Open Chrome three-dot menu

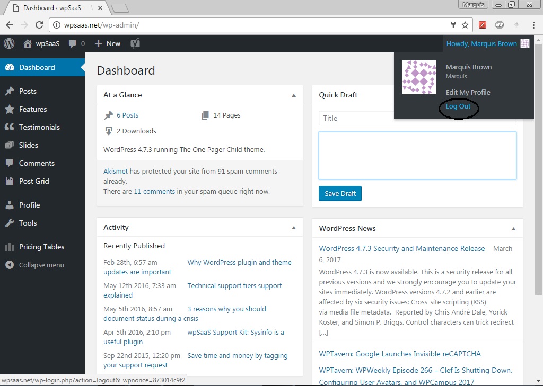[x=533, y=25]
